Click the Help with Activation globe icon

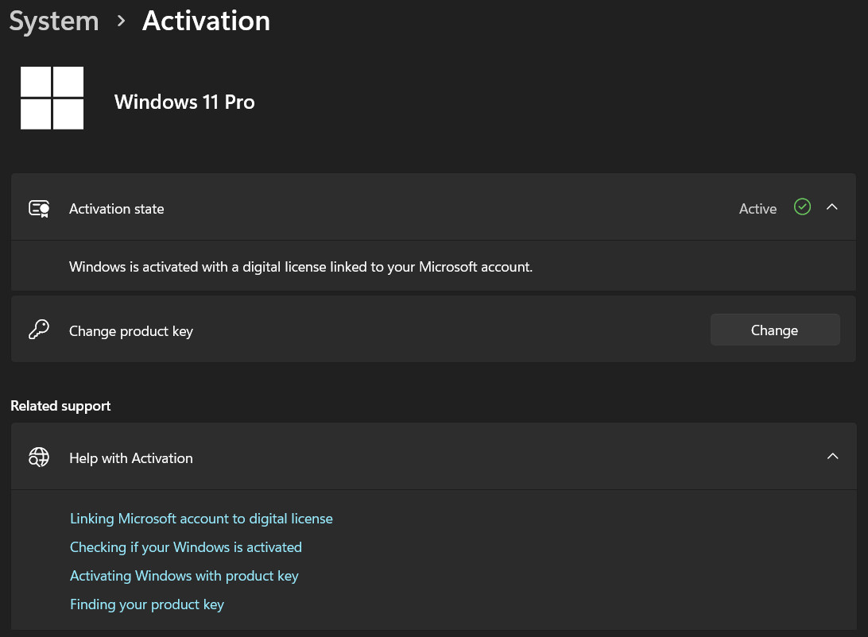[x=39, y=457]
